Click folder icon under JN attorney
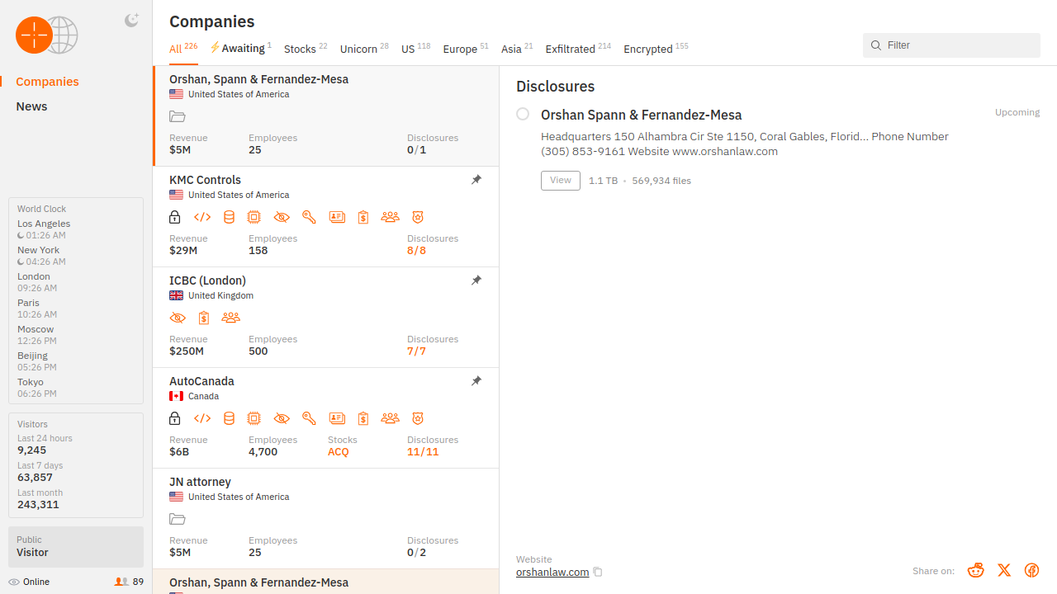 coord(177,519)
